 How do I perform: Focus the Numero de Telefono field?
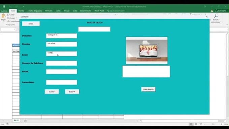click(x=62, y=63)
